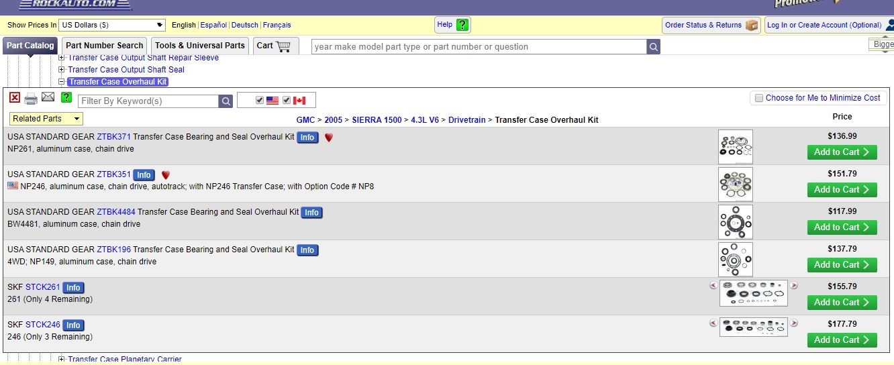The width and height of the screenshot is (894, 365).
Task: Toggle the US flag shipping checkbox
Action: 260,101
